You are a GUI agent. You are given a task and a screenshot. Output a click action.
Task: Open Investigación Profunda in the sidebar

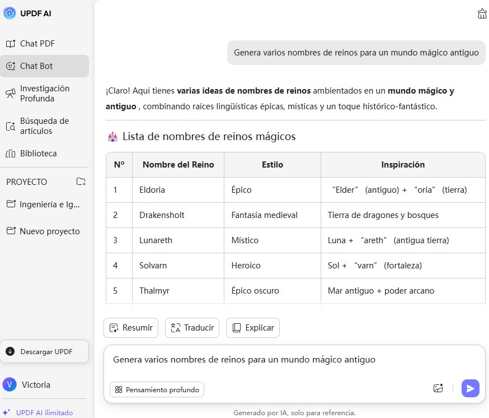click(44, 94)
